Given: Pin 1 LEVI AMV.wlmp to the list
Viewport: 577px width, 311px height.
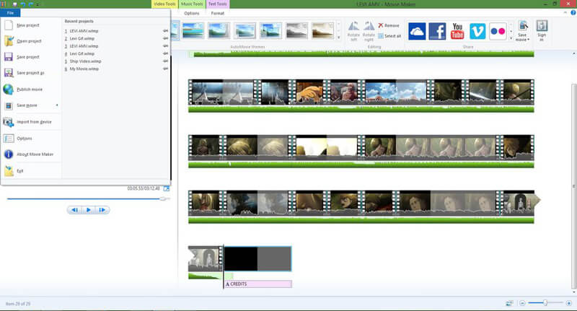Looking at the screenshot, I should click(165, 31).
